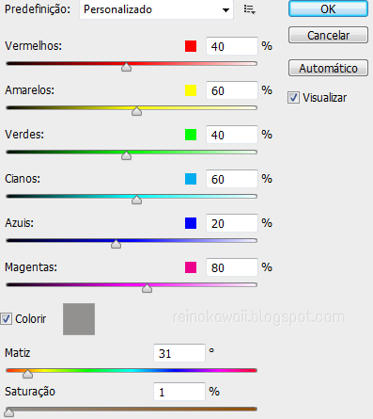Click the green Verdes color swatch
The width and height of the screenshot is (373, 419).
[x=191, y=135]
